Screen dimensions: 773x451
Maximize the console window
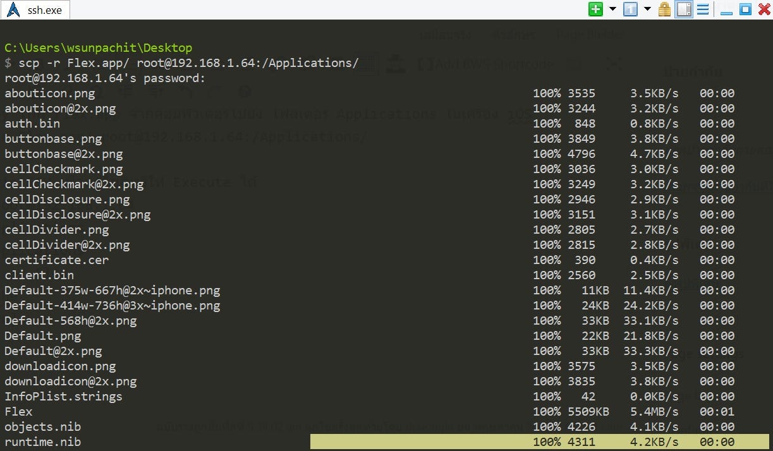point(745,9)
